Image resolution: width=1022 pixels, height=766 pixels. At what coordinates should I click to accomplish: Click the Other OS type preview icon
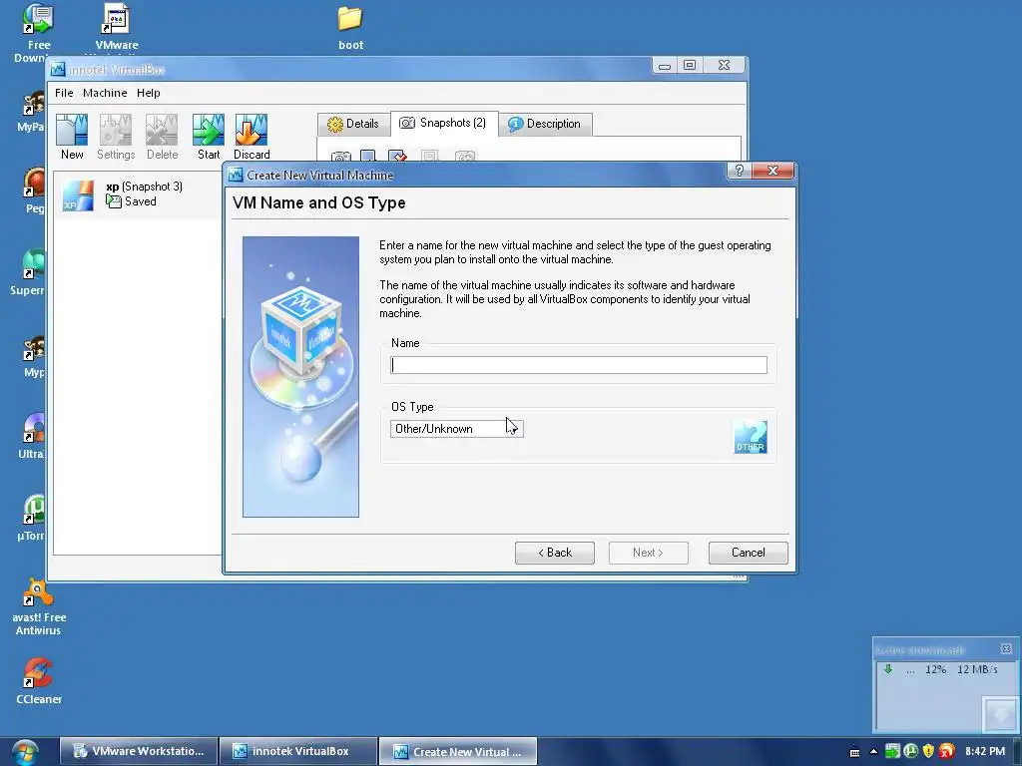point(751,437)
